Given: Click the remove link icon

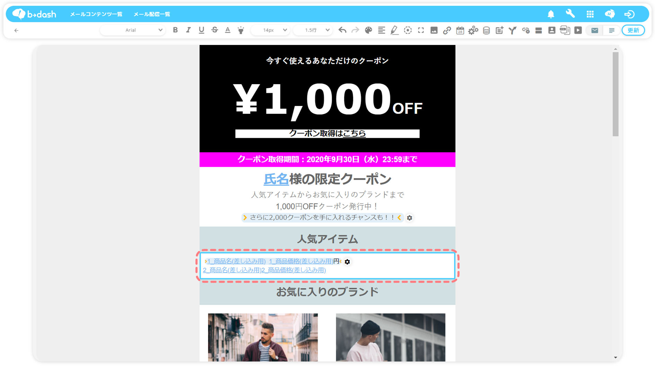Looking at the screenshot, I should tap(526, 30).
